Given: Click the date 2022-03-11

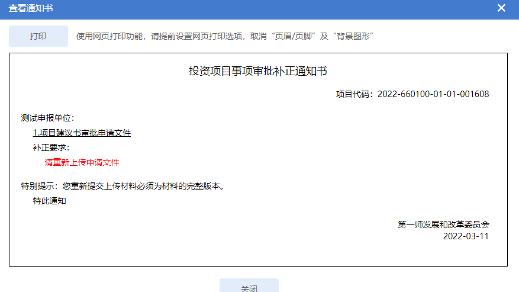Looking at the screenshot, I should tap(466, 236).
